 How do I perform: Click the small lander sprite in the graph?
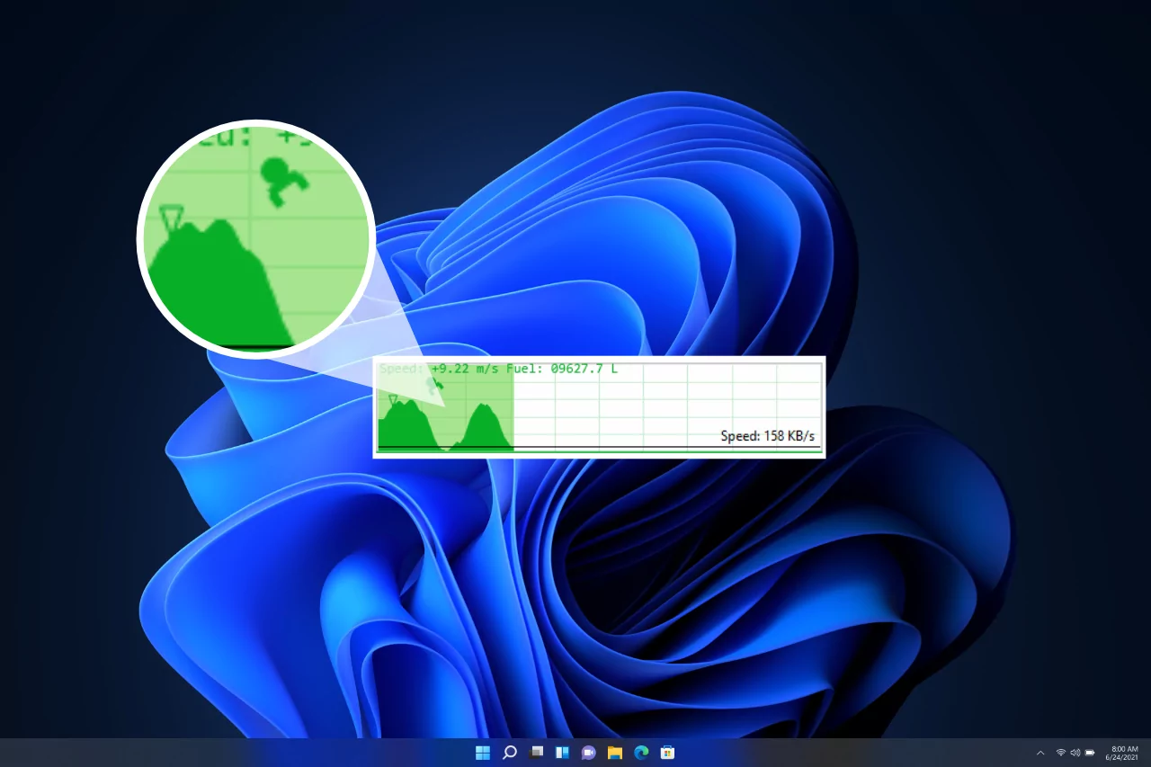click(435, 385)
